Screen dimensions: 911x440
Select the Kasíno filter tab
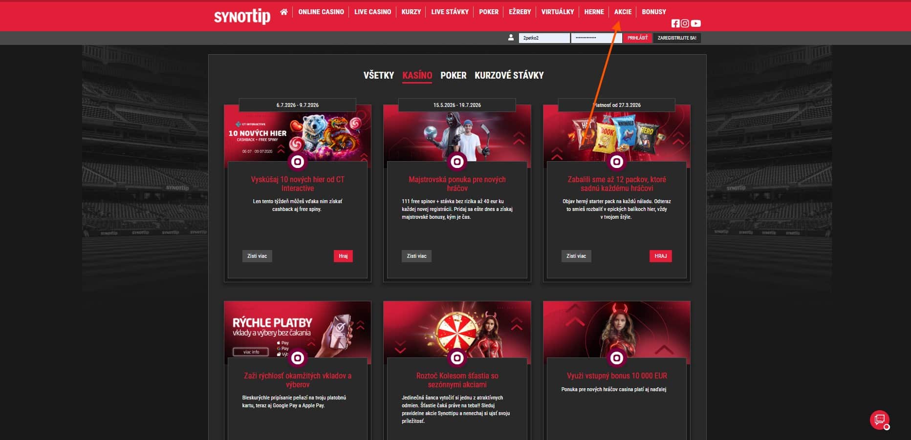pos(417,75)
